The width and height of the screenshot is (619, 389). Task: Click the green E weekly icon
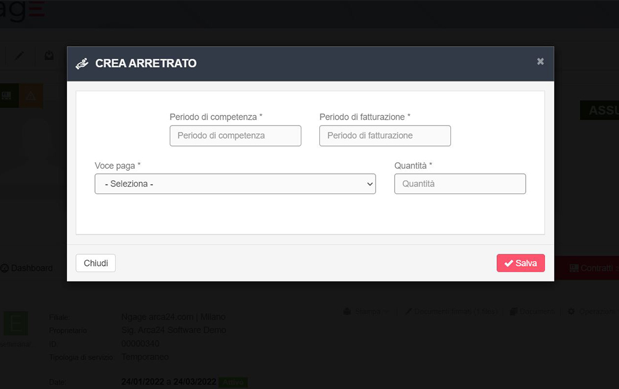pos(16,324)
